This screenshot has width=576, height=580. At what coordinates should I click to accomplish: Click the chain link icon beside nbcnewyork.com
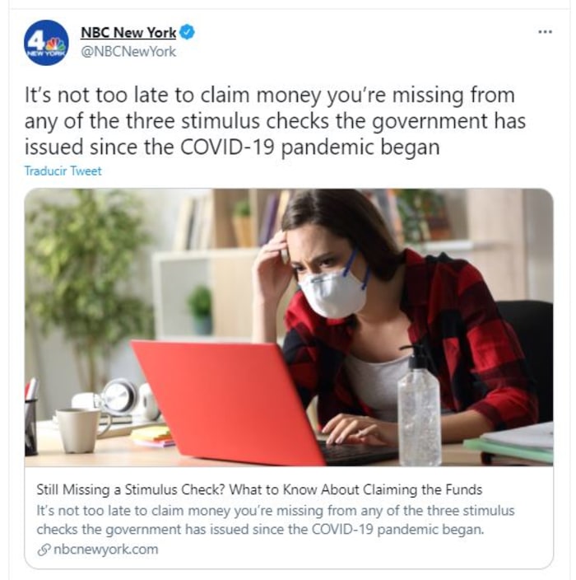pyautogui.click(x=44, y=550)
